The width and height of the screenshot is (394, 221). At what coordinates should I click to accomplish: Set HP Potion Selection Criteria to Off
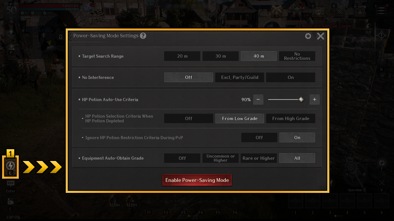point(188,119)
